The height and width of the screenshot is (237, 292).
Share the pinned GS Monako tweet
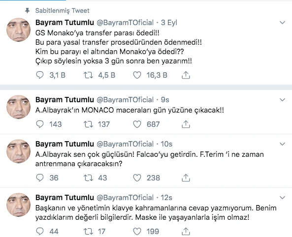(186, 75)
